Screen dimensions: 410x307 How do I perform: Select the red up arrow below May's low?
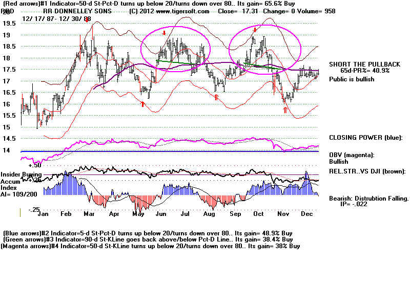143,104
